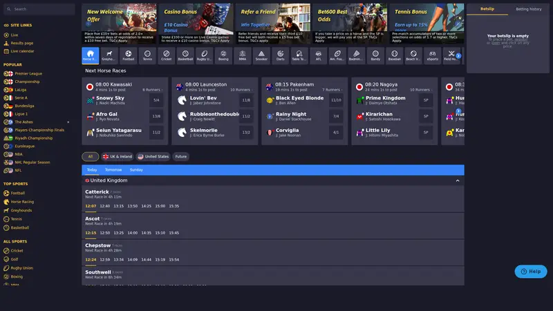Open the Help chat button
Viewport: 553px width, 311px height.
(531, 272)
